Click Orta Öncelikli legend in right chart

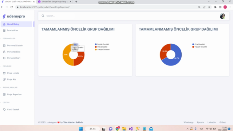click(x=198, y=44)
